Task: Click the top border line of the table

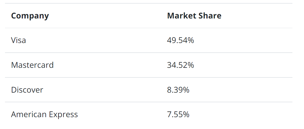Action: [149, 3]
